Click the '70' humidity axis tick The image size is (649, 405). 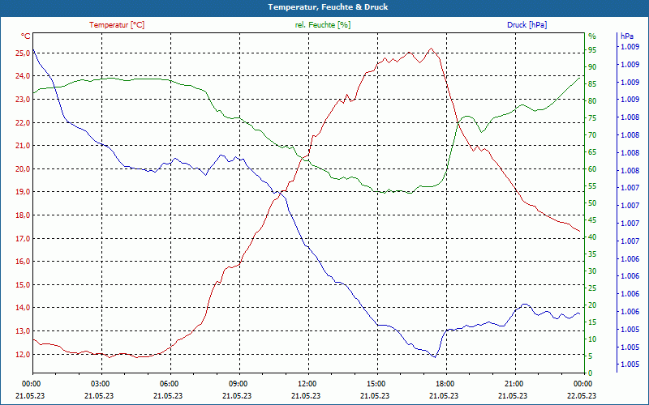click(x=592, y=135)
